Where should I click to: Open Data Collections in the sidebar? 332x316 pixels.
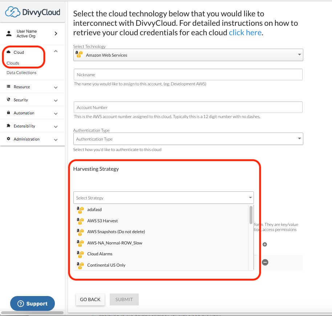[x=21, y=73]
